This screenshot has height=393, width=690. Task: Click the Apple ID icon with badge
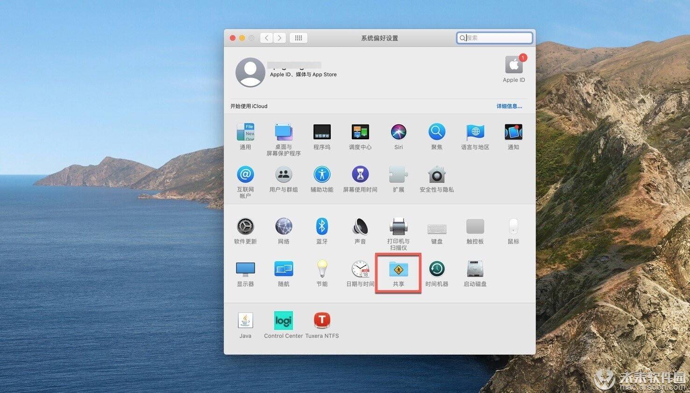pyautogui.click(x=513, y=65)
